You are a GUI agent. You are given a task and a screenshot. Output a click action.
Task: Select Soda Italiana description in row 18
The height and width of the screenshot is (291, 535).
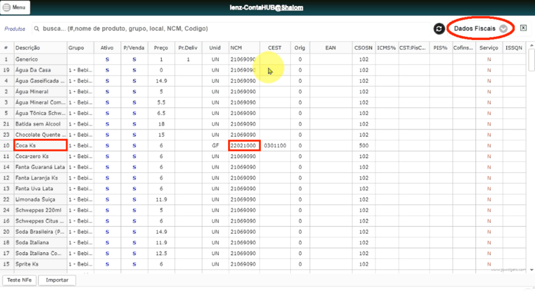[40, 243]
